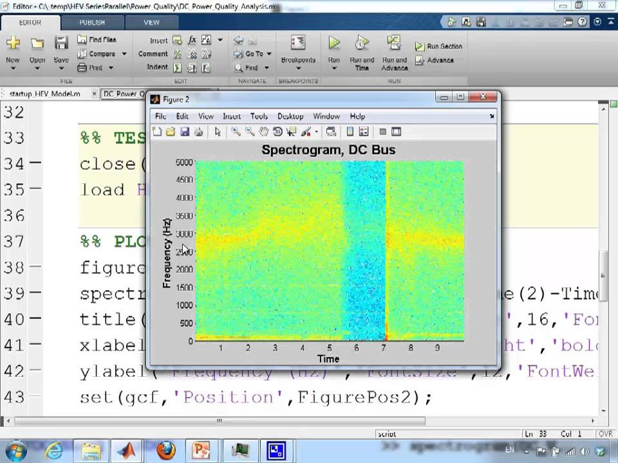Toggle the Pan hand tool in Figure 2
618x463 pixels.
tap(263, 132)
